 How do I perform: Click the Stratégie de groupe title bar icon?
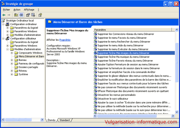3,4
